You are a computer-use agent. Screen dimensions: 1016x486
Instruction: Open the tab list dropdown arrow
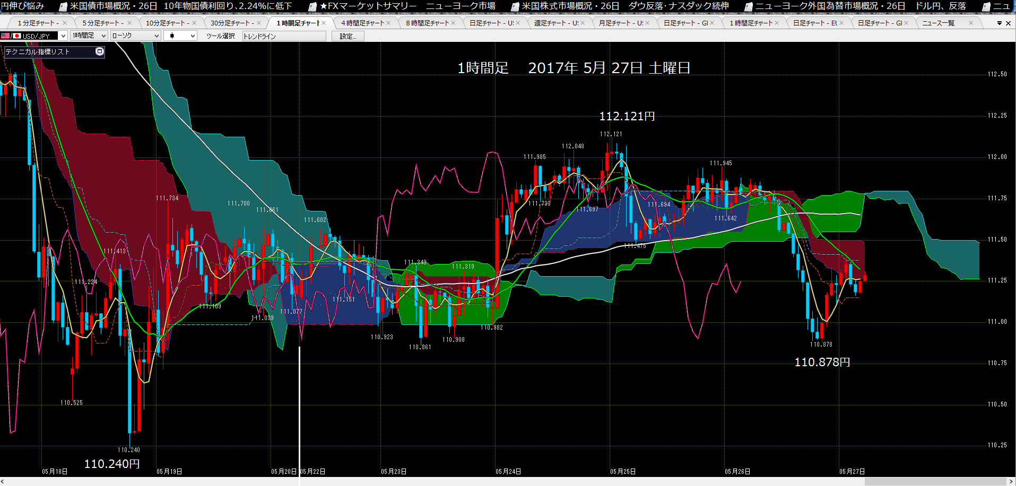1000,23
